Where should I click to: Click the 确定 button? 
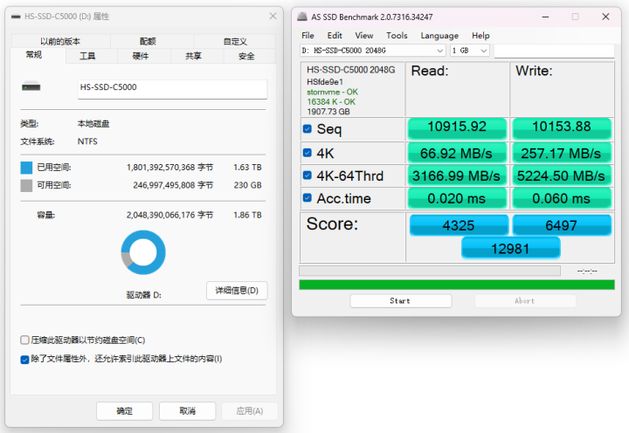tap(124, 411)
